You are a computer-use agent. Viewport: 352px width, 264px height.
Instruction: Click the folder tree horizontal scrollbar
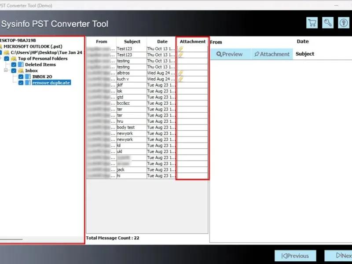[11, 239]
